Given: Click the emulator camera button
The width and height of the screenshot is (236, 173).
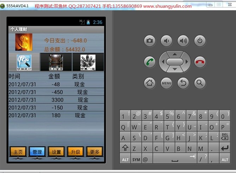Looking at the screenshot, I should (150, 41).
